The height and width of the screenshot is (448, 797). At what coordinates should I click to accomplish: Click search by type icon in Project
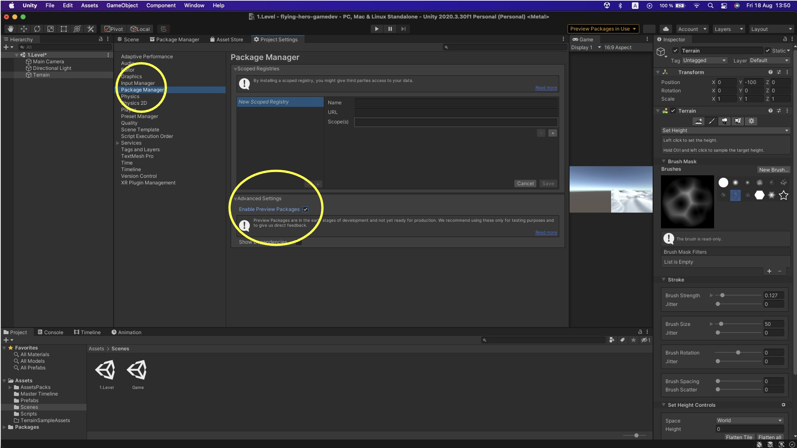tap(612, 340)
